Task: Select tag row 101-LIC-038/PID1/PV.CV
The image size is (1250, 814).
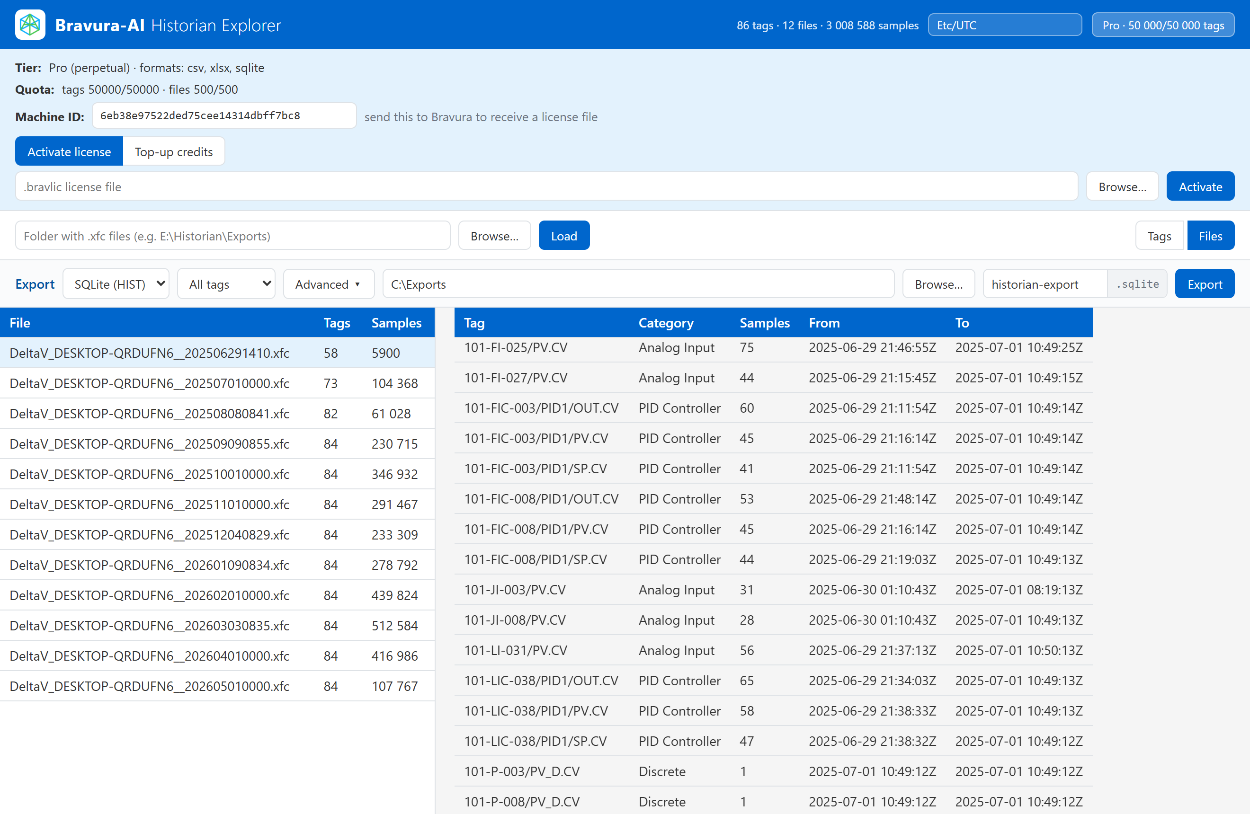Action: coord(773,711)
